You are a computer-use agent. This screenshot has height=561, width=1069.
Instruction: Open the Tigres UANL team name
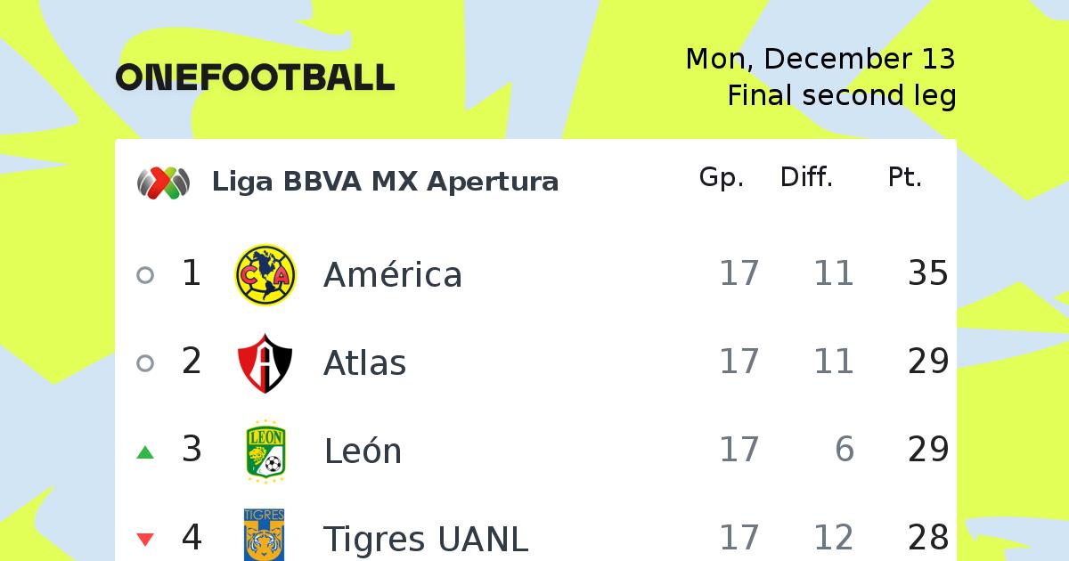(x=426, y=539)
